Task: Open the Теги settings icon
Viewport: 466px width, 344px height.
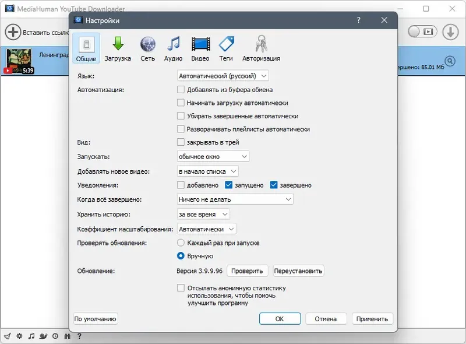Action: pos(226,48)
